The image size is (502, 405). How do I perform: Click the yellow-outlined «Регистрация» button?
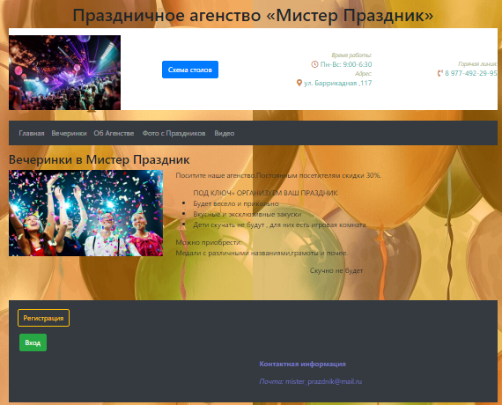coord(43,318)
